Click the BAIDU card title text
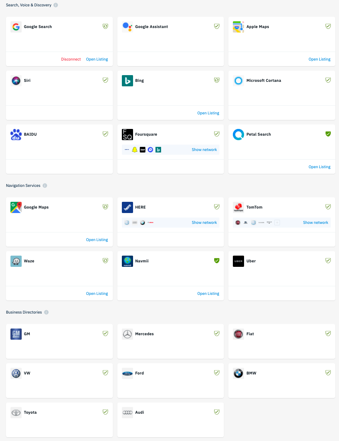Viewport: 339px width, 441px height. (30, 135)
